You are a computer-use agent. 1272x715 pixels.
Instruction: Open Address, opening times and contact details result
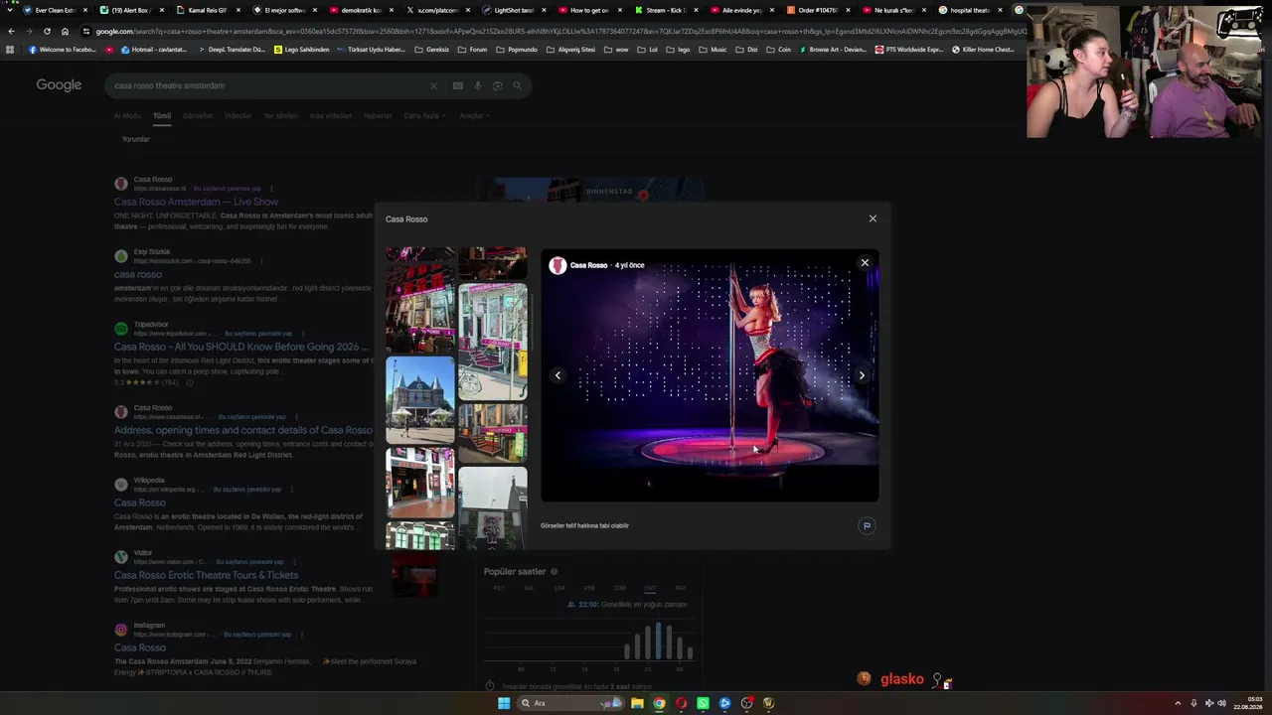pos(242,430)
